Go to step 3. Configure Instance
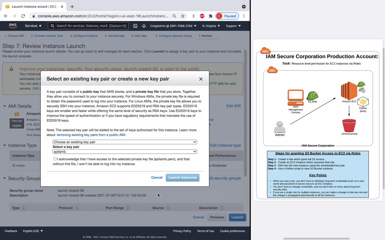This screenshot has height=240, width=385. coord(84,36)
